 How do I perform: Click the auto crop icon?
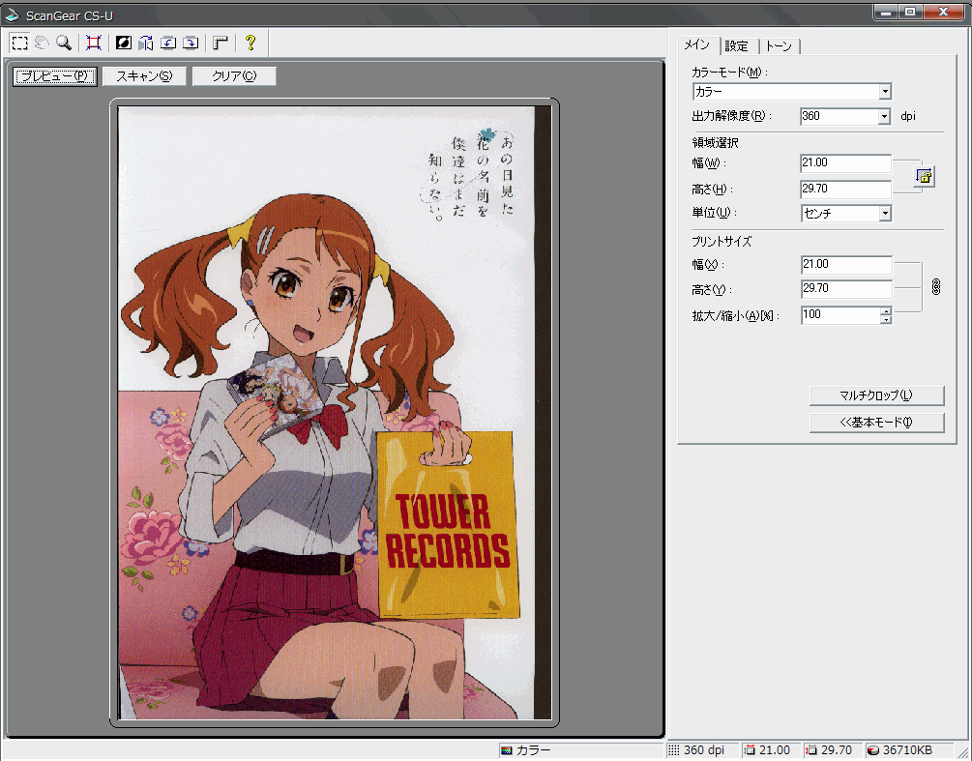click(94, 43)
